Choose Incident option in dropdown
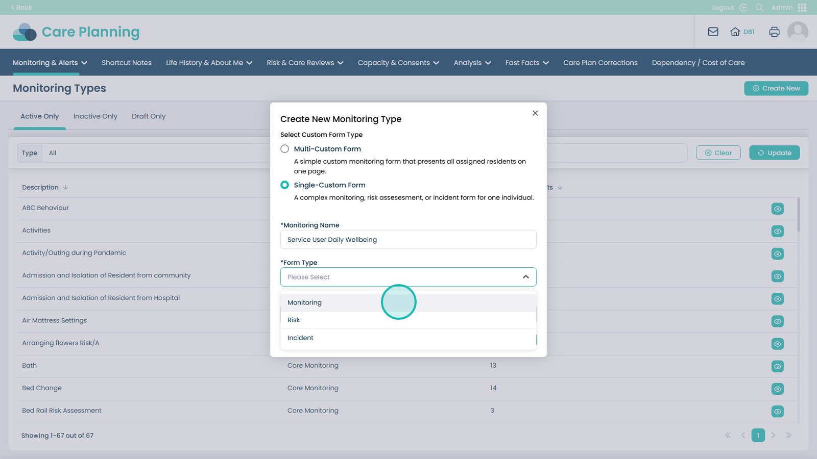Image resolution: width=817 pixels, height=459 pixels. 301,338
